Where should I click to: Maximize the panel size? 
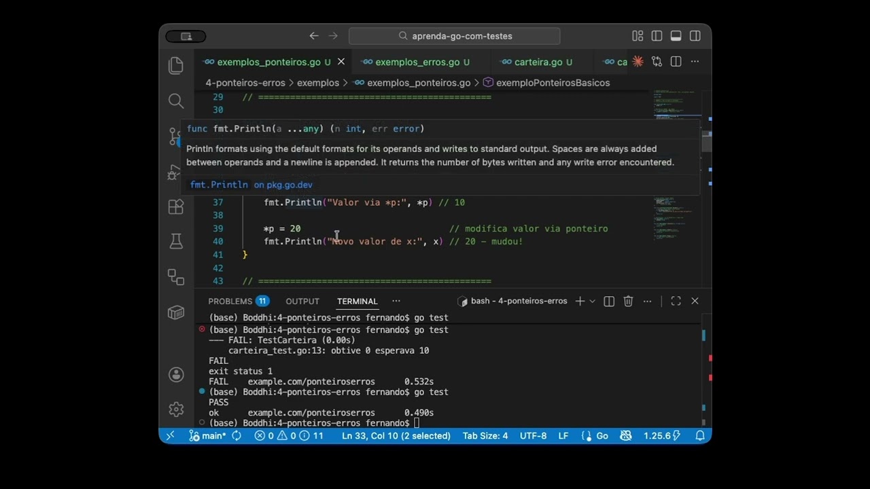click(676, 301)
